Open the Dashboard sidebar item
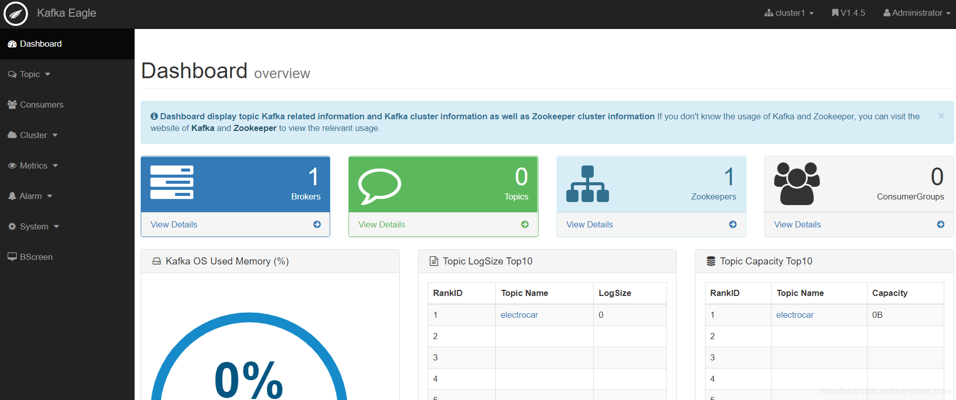Viewport: 956px width, 400px height. [67, 44]
